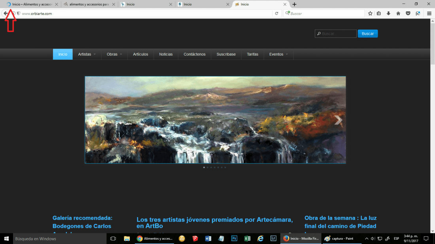Open the network tray icon
Viewport: 435px width, 244px height.
click(x=380, y=238)
